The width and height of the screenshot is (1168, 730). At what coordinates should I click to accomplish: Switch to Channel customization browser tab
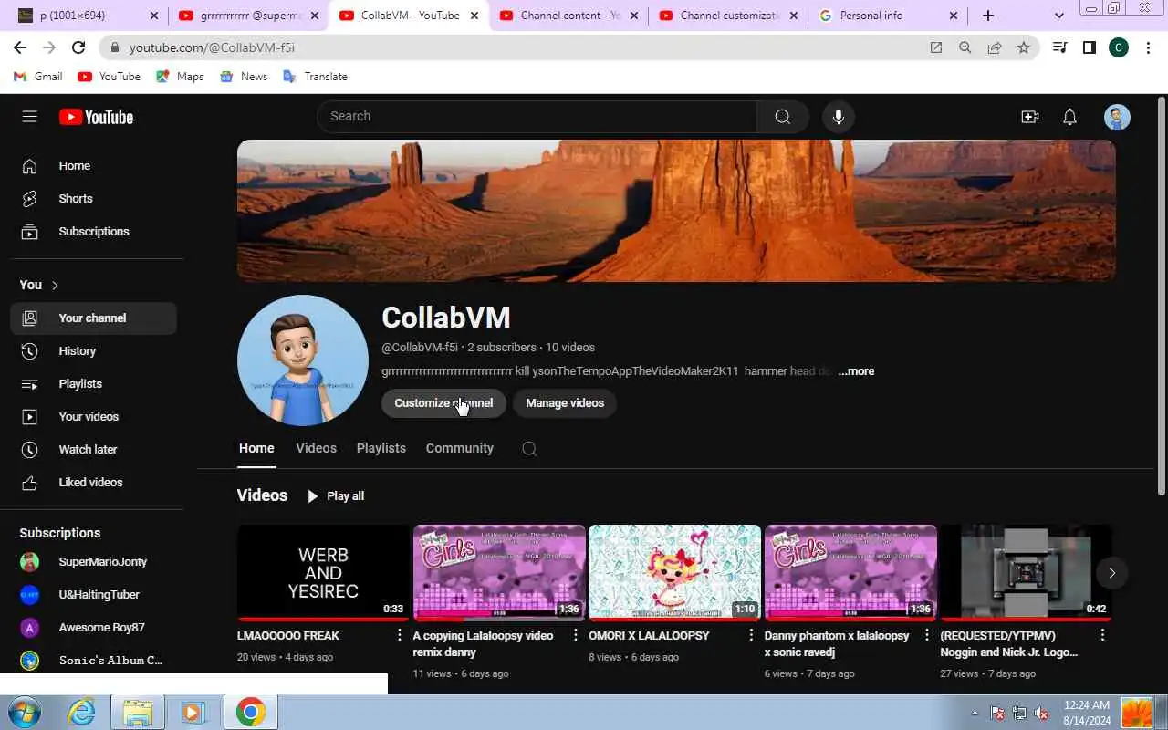[x=729, y=16]
